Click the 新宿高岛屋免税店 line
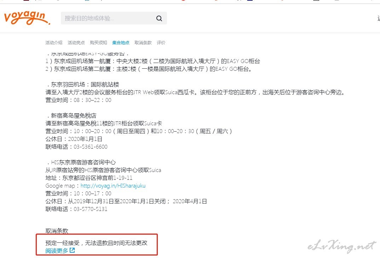The width and height of the screenshot is (380, 258). (71, 115)
